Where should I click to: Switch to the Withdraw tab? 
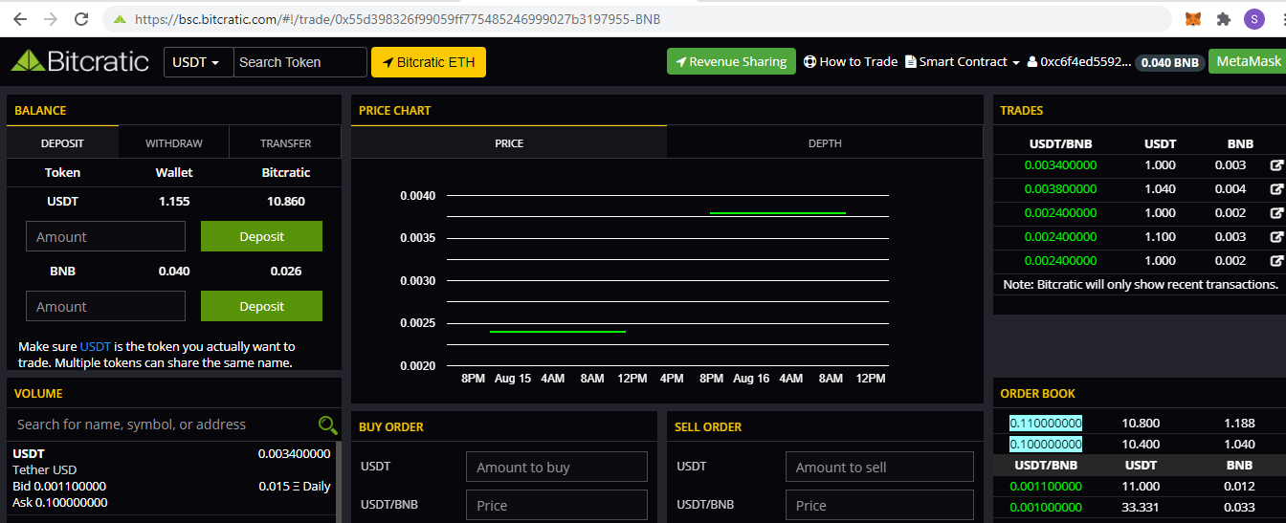174,143
